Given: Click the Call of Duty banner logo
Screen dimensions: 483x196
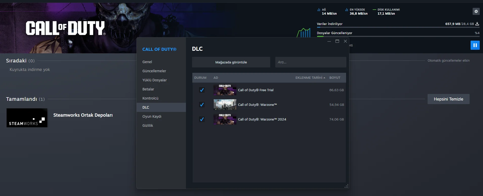Looking at the screenshot, I should (66, 28).
